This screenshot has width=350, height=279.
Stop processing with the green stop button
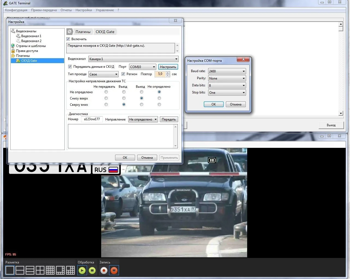92,271
